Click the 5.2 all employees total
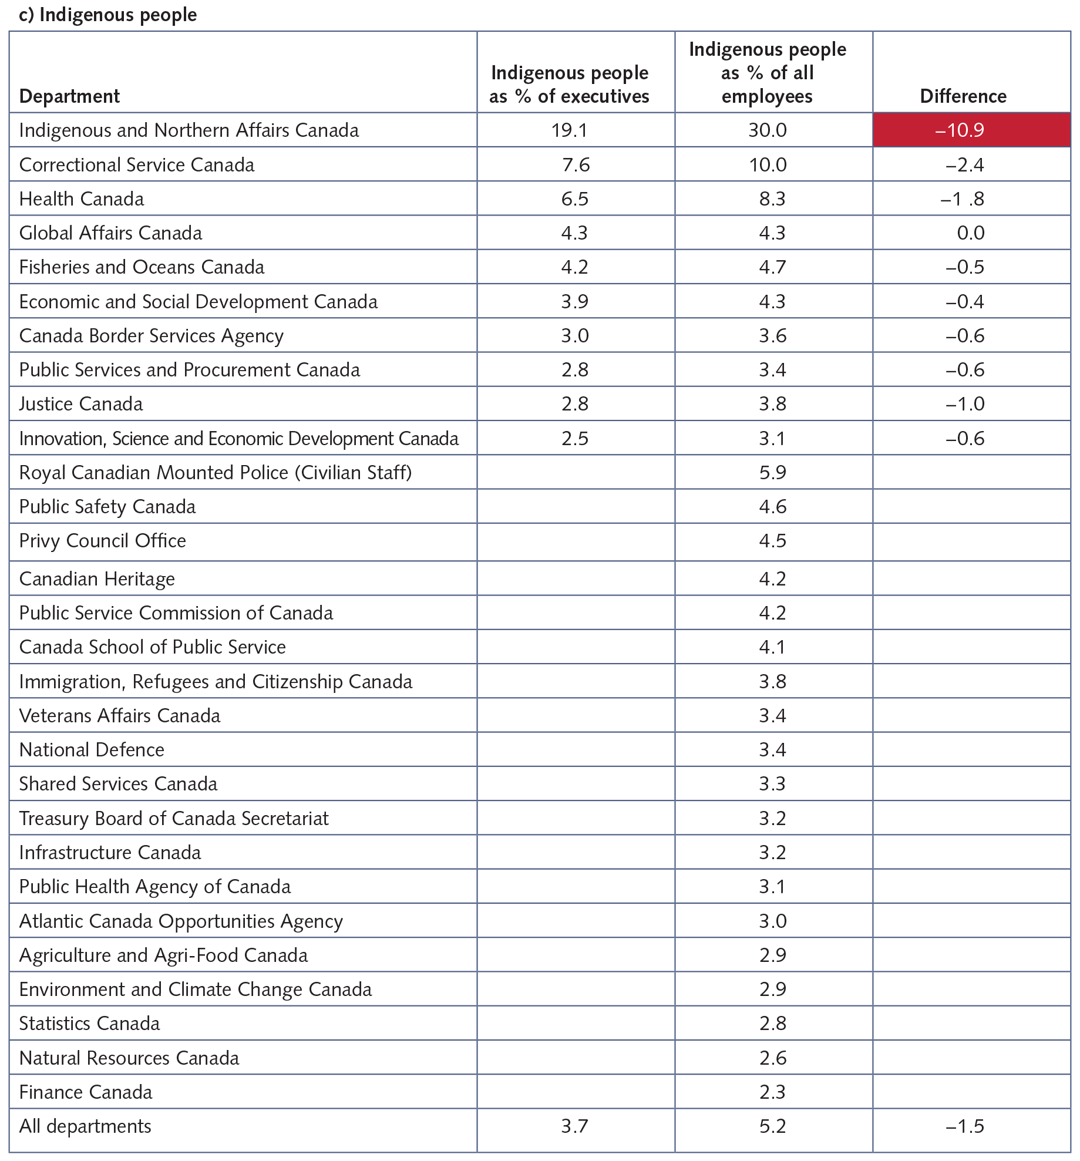The image size is (1080, 1161). click(x=772, y=1126)
